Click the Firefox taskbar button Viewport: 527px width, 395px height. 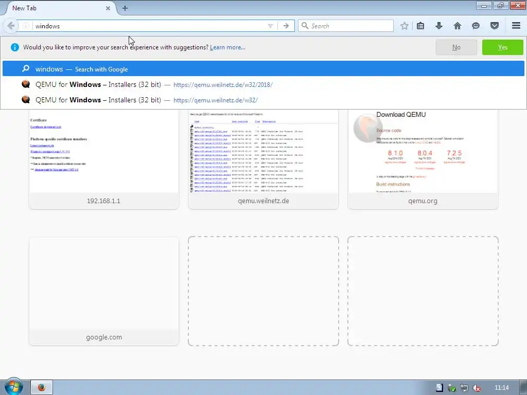[x=42, y=387]
